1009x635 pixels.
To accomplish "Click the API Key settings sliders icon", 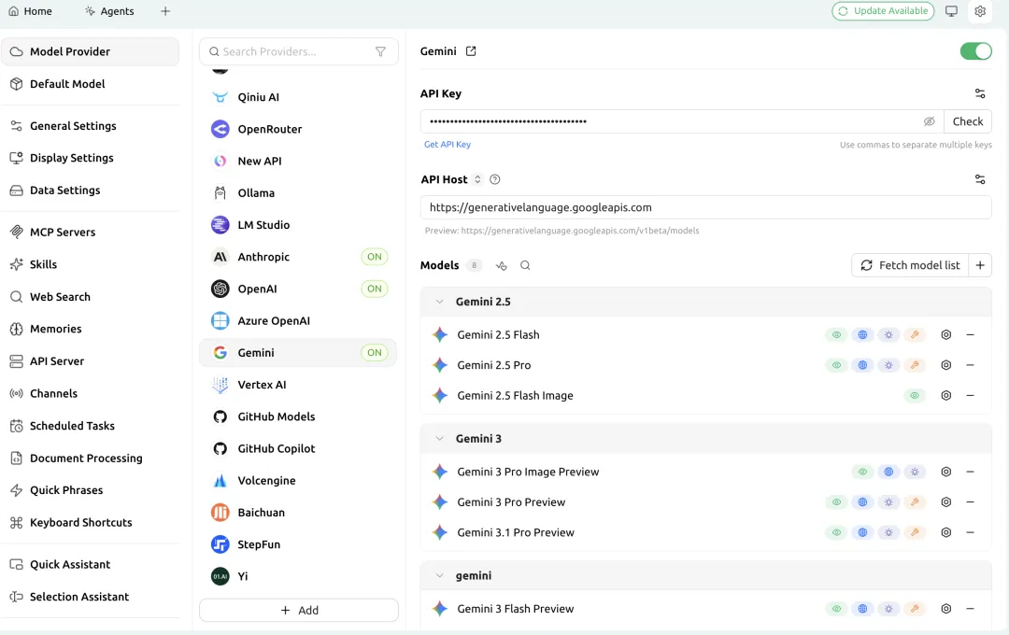I will pyautogui.click(x=980, y=94).
